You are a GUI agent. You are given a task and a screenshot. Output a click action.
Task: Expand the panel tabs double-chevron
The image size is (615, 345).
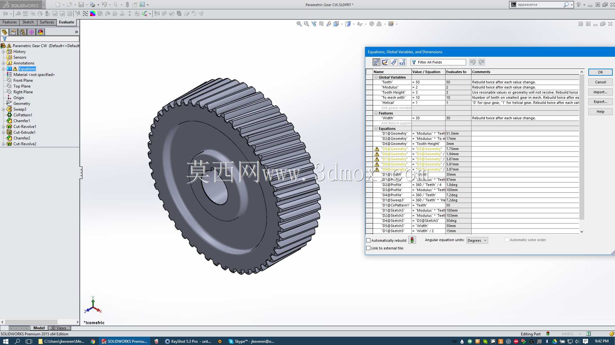(x=76, y=32)
